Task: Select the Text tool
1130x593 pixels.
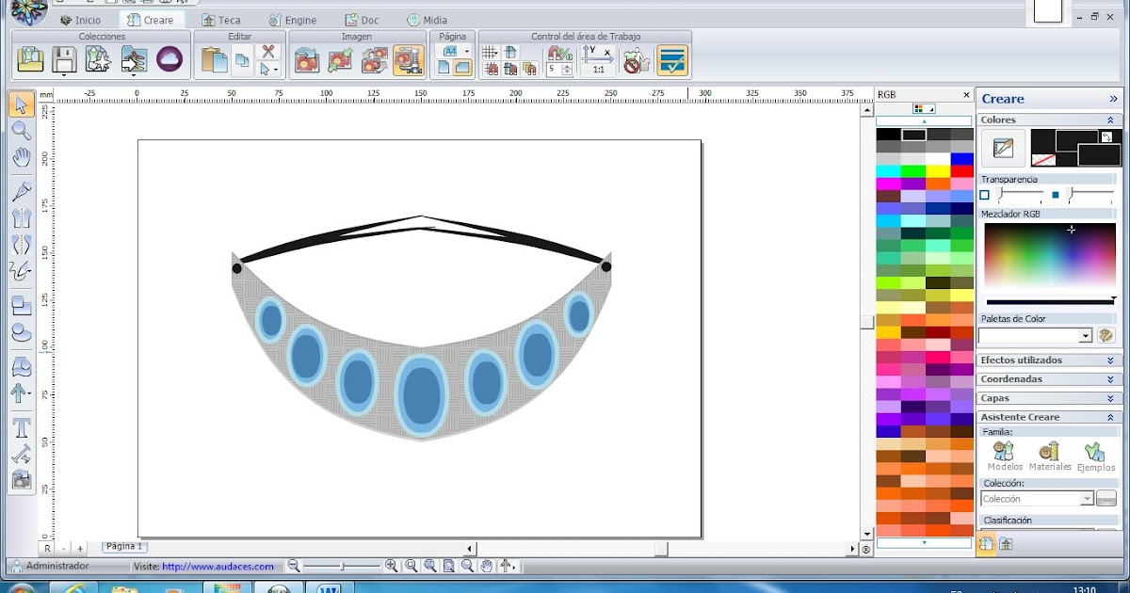Action: click(21, 428)
